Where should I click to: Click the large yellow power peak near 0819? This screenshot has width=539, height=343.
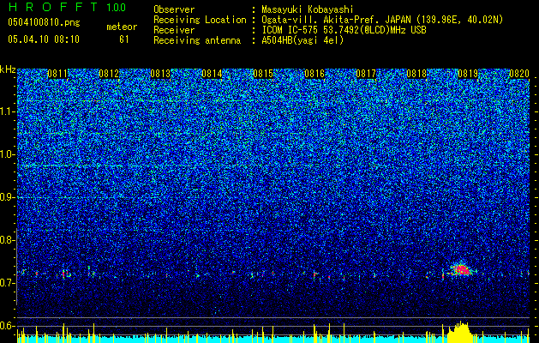click(x=459, y=333)
